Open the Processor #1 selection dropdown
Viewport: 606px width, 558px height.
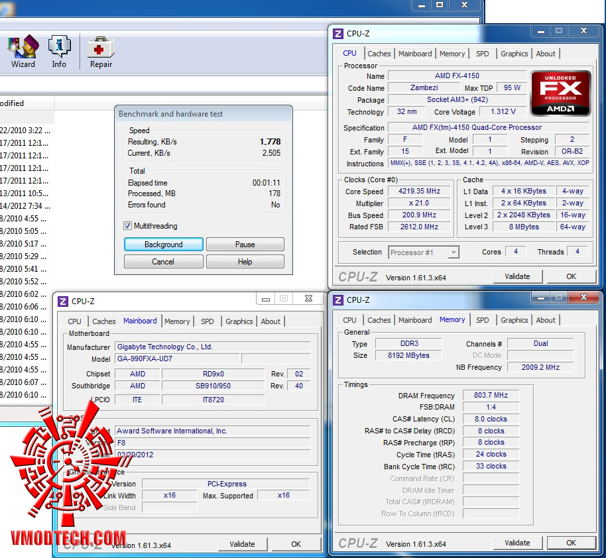[x=424, y=252]
